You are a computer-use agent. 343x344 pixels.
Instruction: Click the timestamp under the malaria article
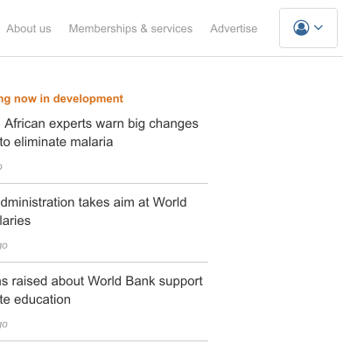click(1, 167)
